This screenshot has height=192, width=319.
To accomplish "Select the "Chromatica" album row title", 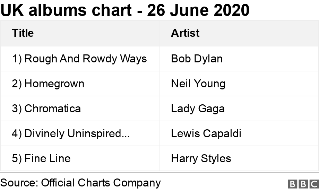I will (52, 108).
